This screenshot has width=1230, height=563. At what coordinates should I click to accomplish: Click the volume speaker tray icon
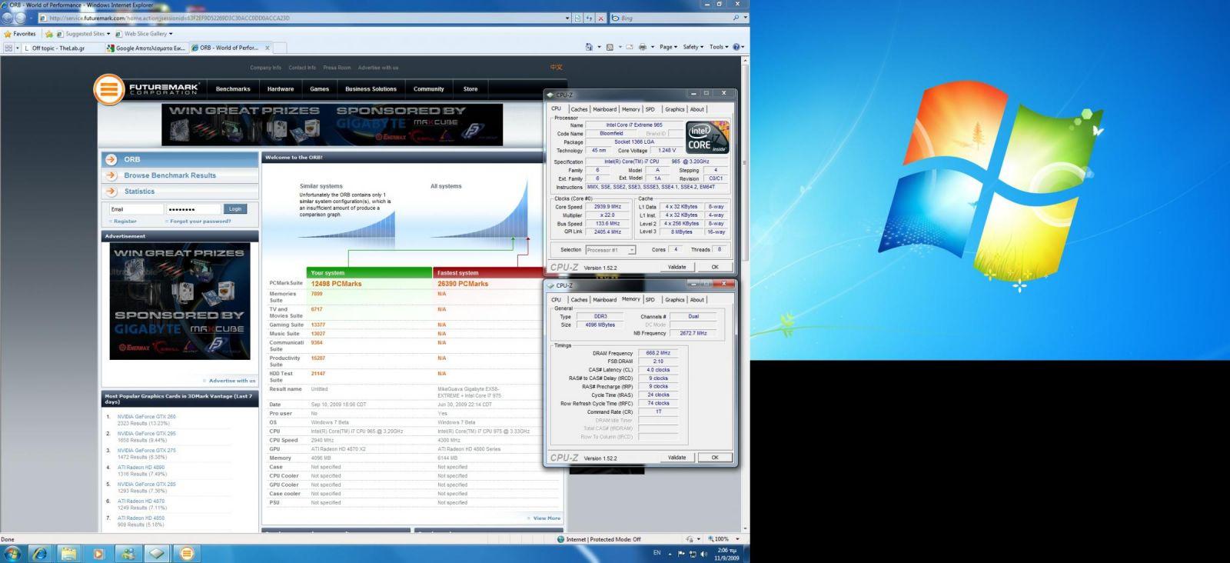(x=704, y=554)
